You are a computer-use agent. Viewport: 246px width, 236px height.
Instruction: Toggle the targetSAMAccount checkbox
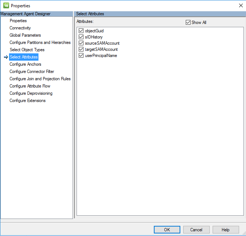click(x=81, y=49)
